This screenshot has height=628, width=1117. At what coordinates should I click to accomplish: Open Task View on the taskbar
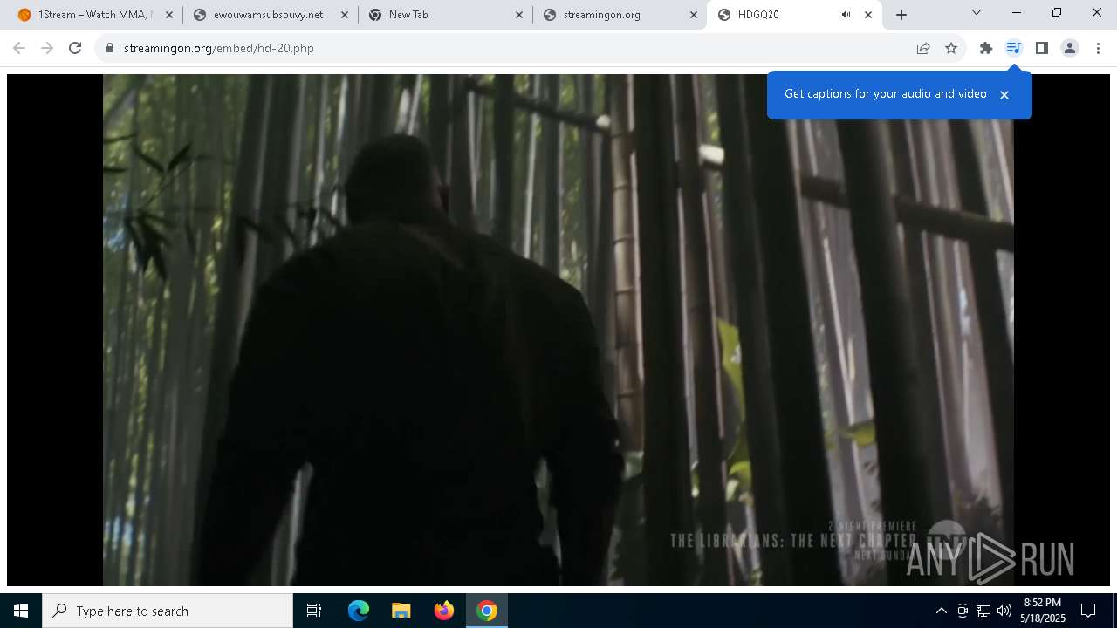(314, 611)
